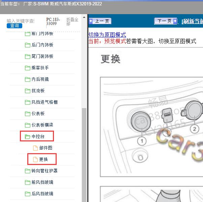Click folder icon beside 转向管柱护罩
Image resolution: width=203 pixels, height=202 pixels.
point(27,171)
